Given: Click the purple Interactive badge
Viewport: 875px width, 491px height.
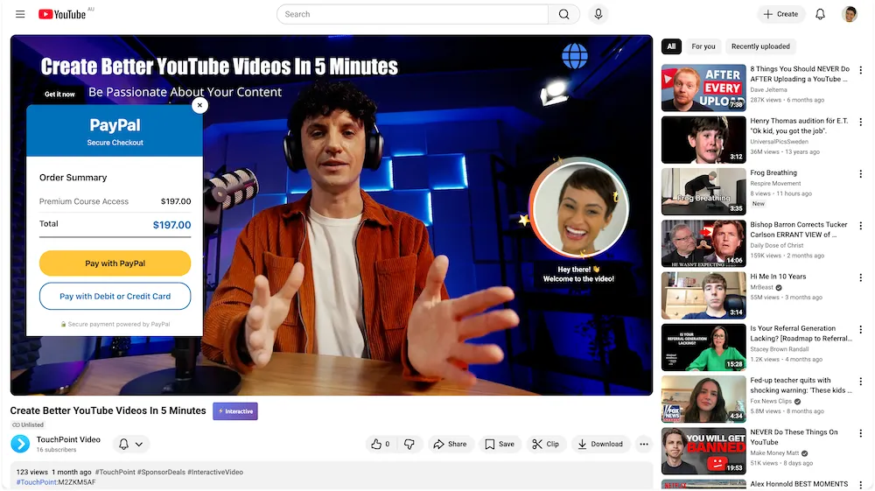Looking at the screenshot, I should click(235, 411).
